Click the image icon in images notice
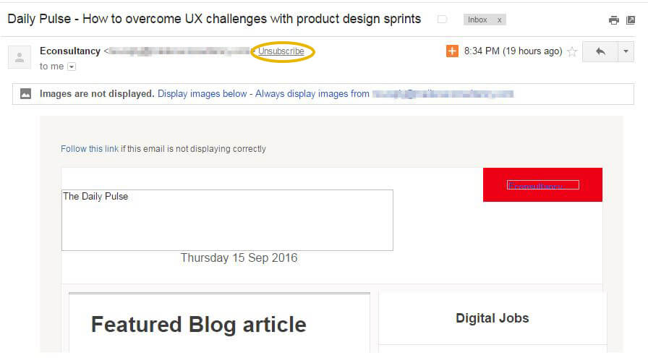Image resolution: width=648 pixels, height=358 pixels. 25,94
